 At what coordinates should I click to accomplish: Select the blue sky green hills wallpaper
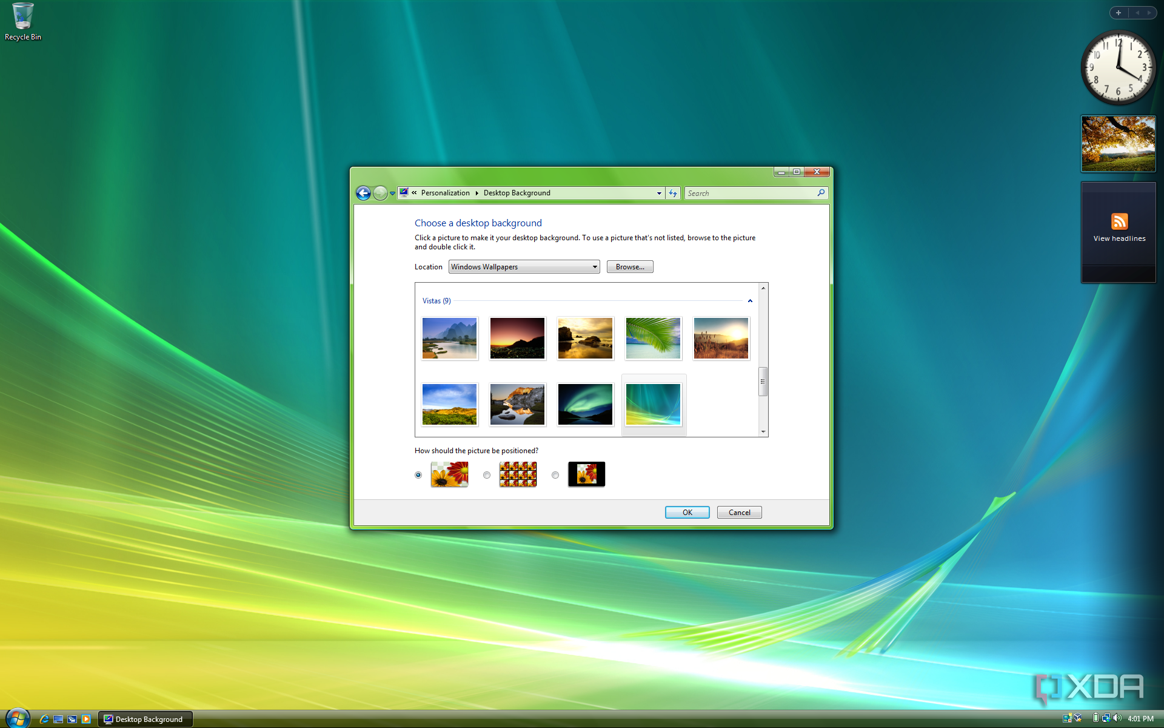coord(449,405)
